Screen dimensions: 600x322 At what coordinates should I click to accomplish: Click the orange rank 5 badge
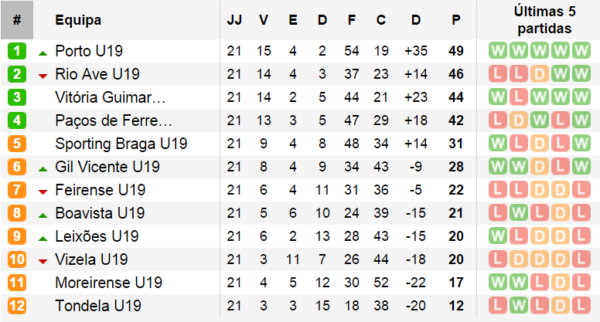[17, 144]
